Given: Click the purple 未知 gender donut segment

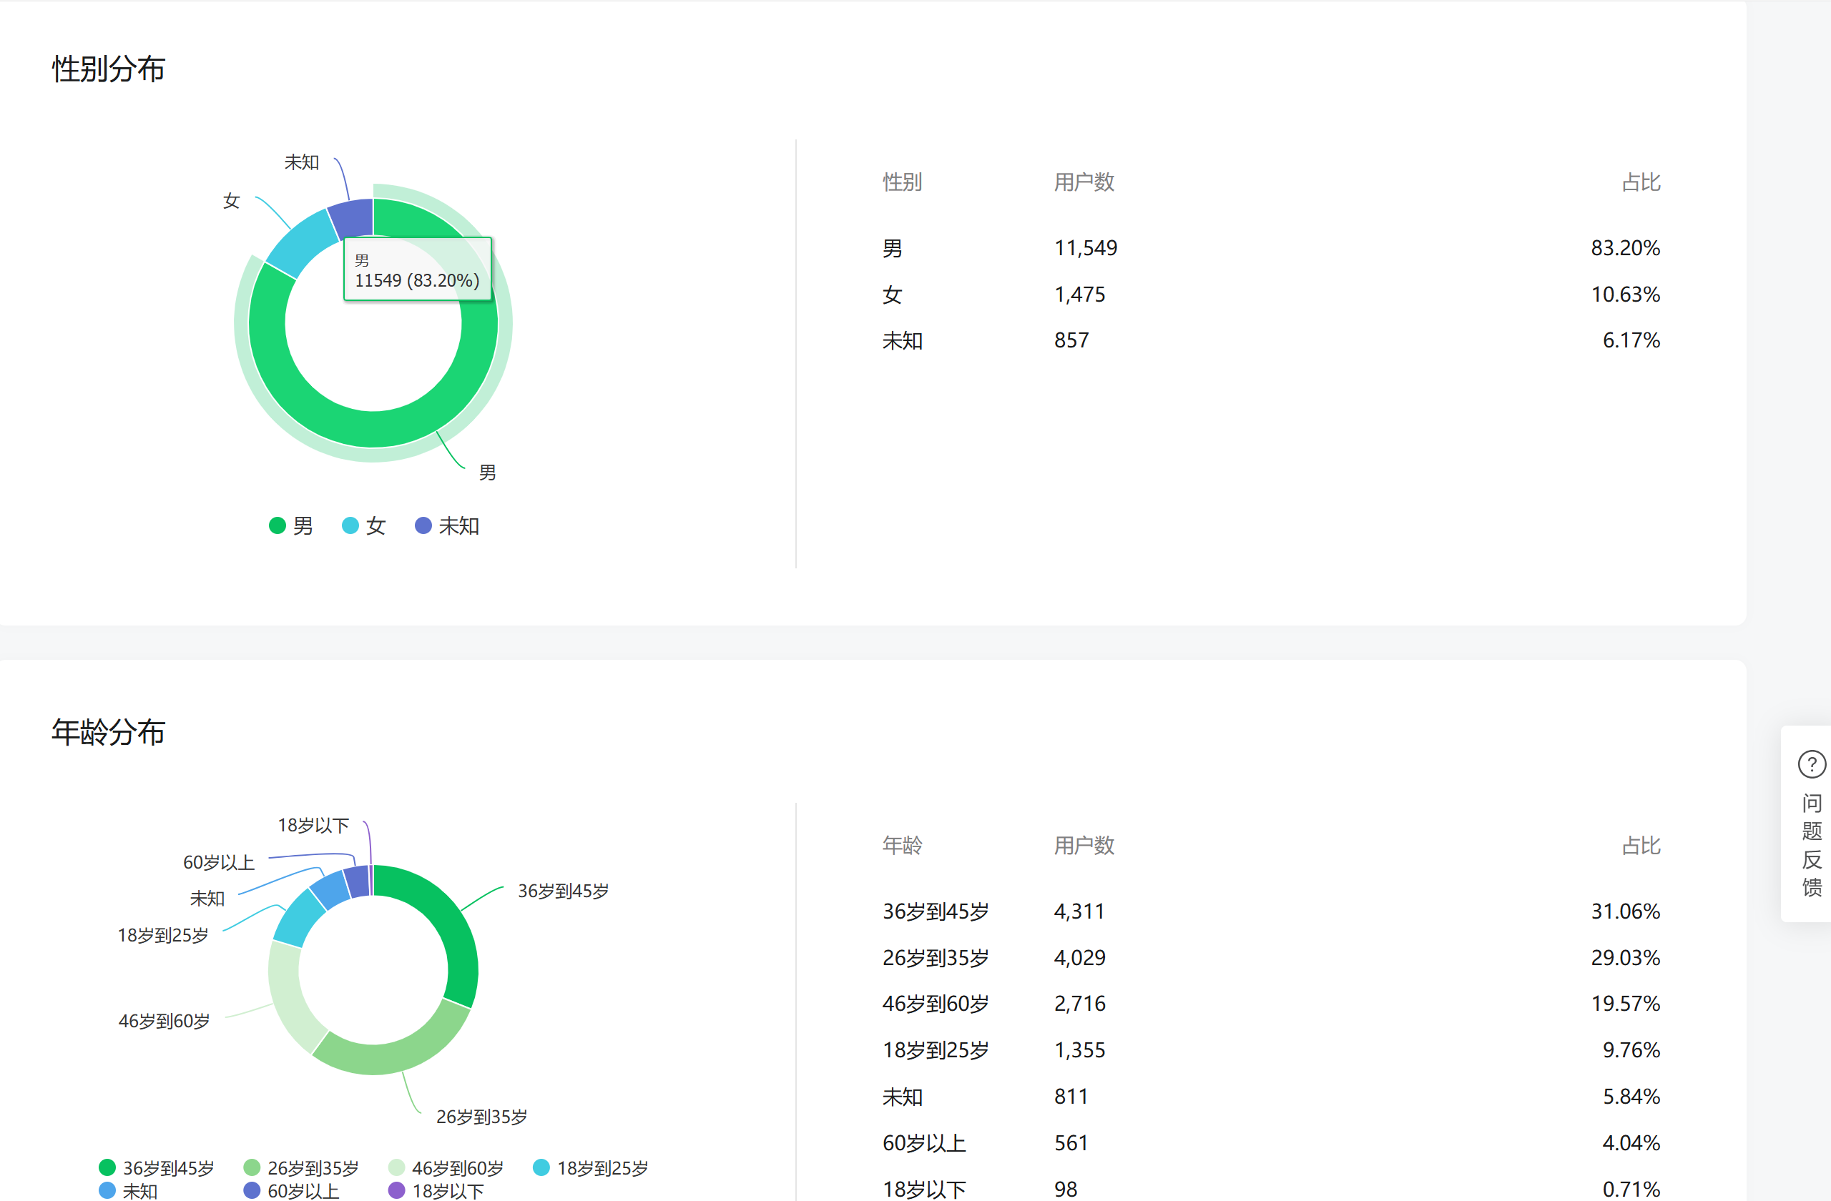Looking at the screenshot, I should click(x=353, y=218).
